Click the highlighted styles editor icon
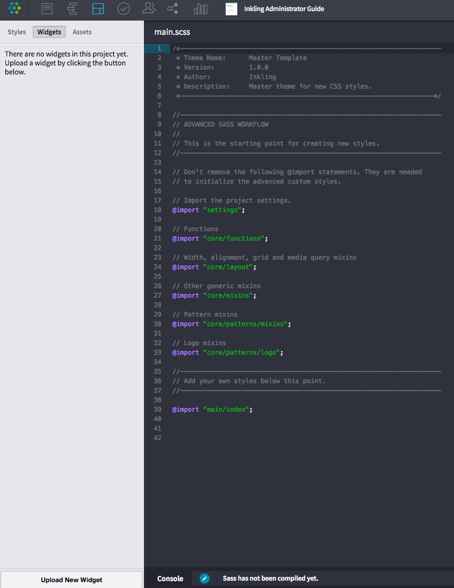Viewport: 454px width, 588px height. tap(98, 9)
